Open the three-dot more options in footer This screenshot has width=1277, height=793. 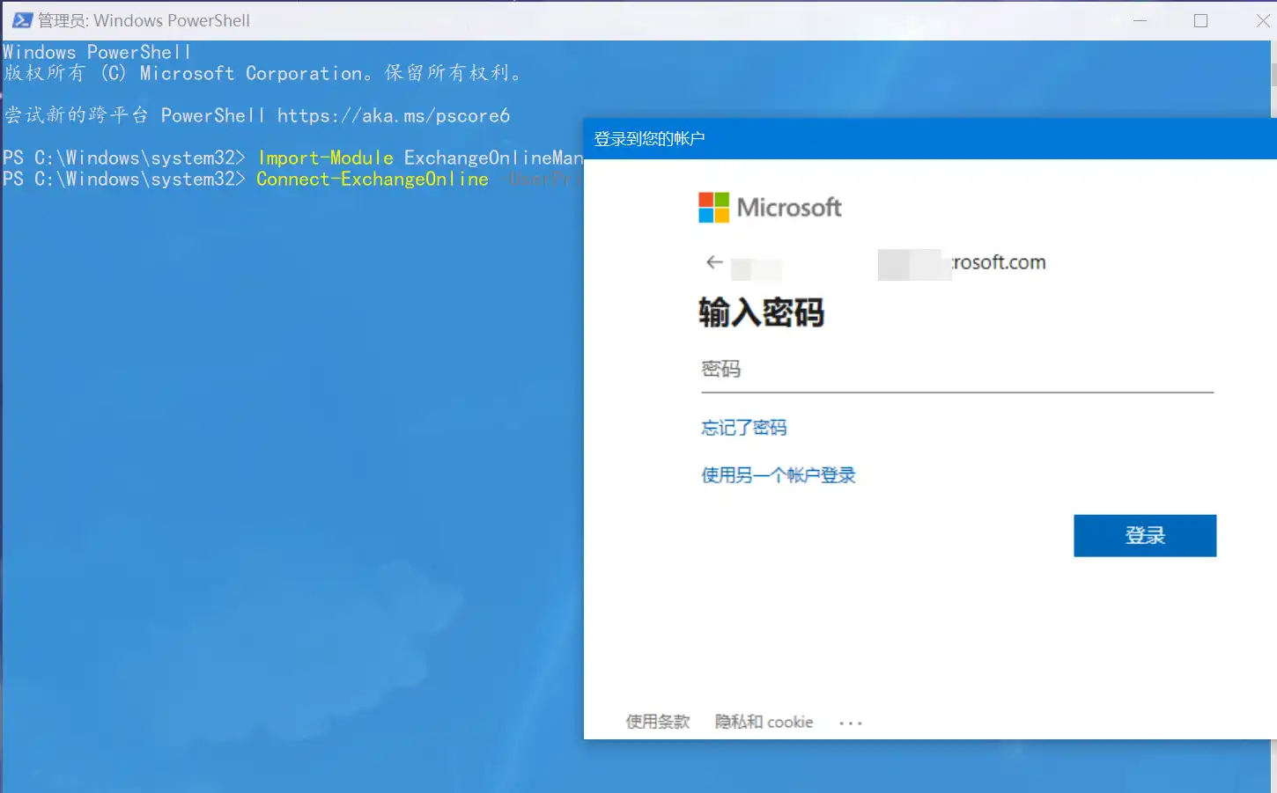tap(851, 723)
